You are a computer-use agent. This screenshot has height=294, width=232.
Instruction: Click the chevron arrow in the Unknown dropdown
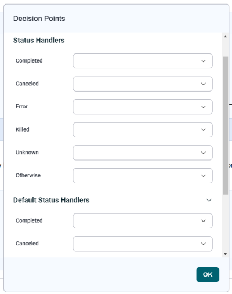click(x=204, y=153)
